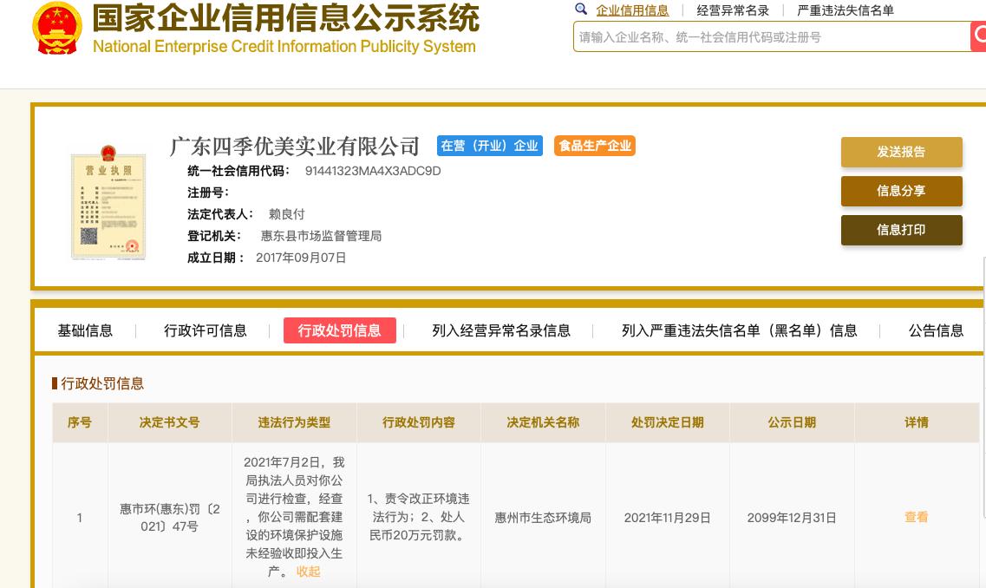Select the 严重违法失信名单 navigation item
This screenshot has width=986, height=588.
click(845, 10)
